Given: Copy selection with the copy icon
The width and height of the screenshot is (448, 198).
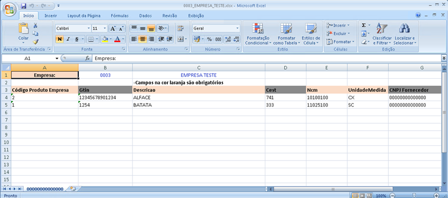Looking at the screenshot, I should 35,34.
